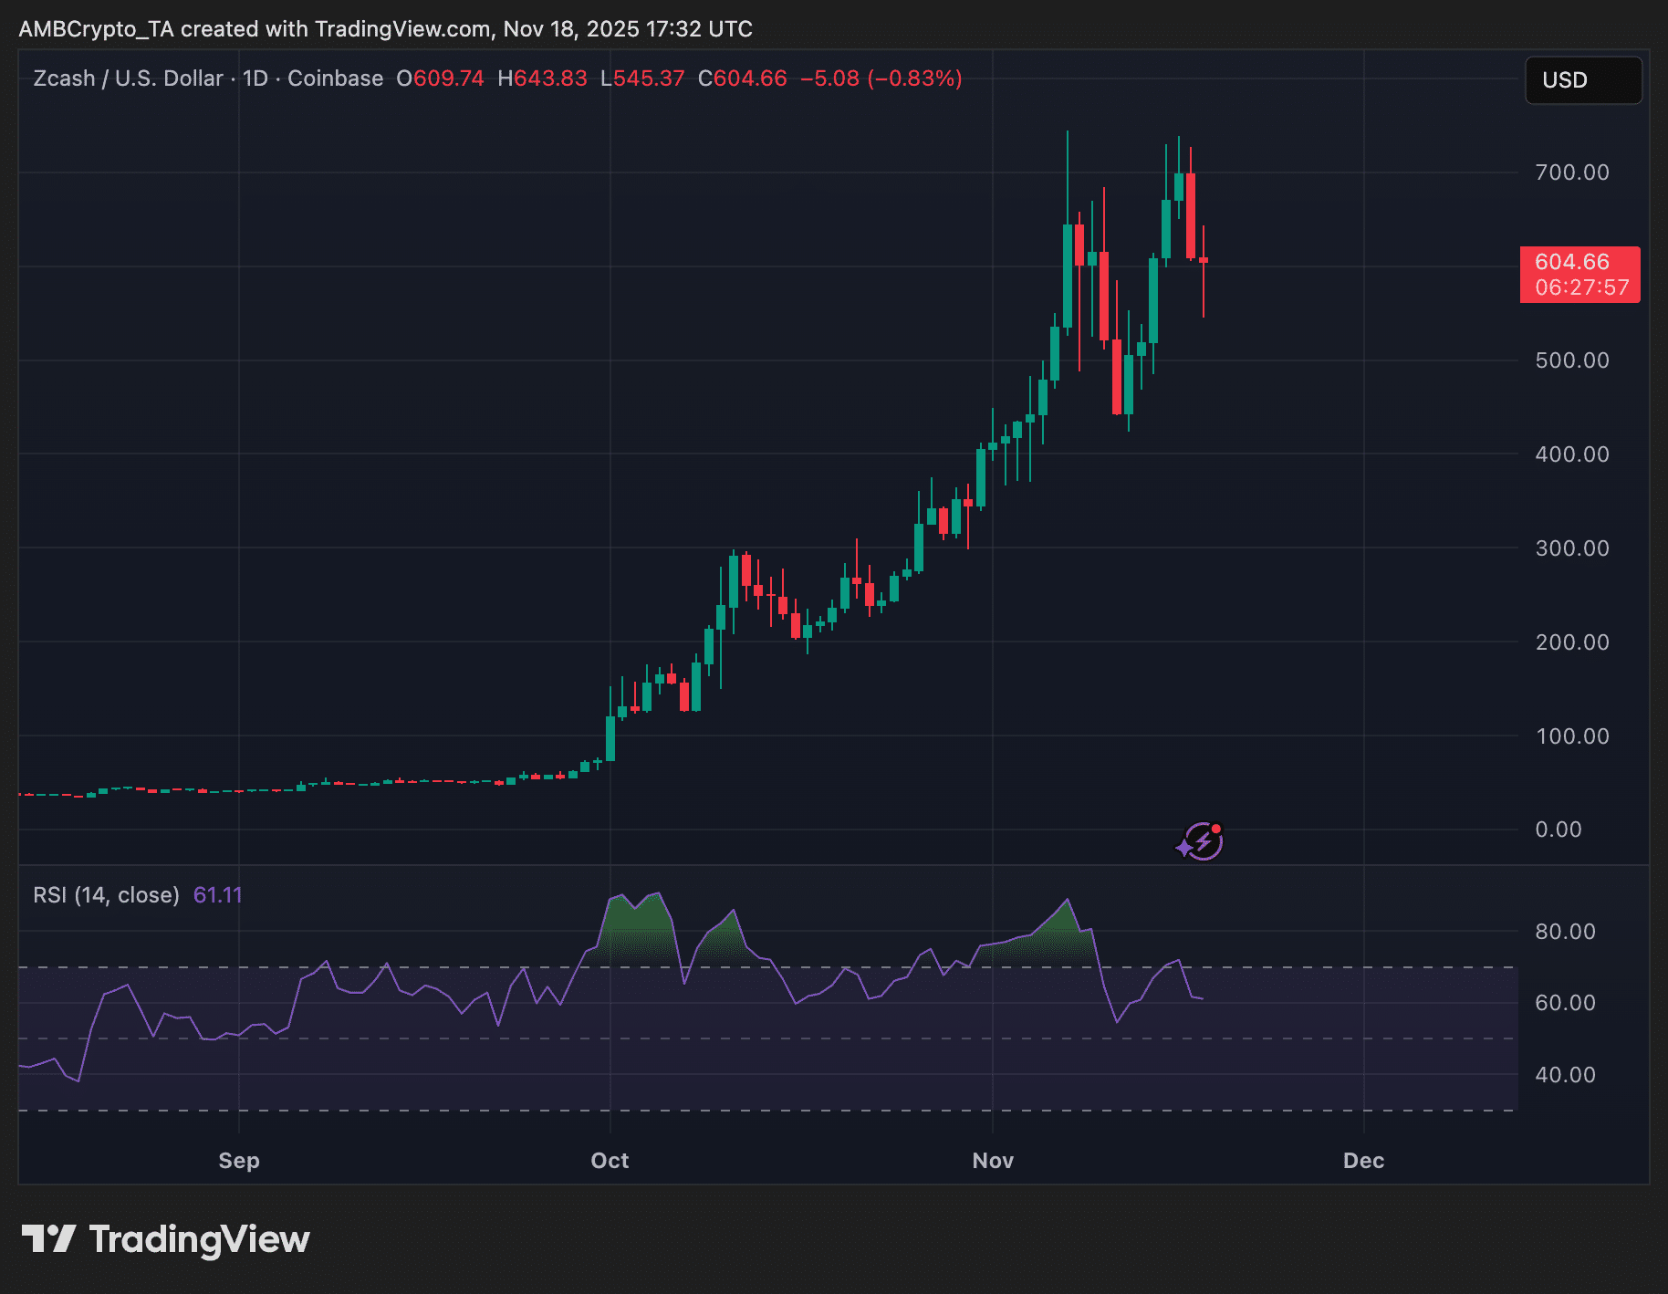Click the TradingView logo icon
Viewport: 1668px width, 1294px height.
coord(48,1239)
